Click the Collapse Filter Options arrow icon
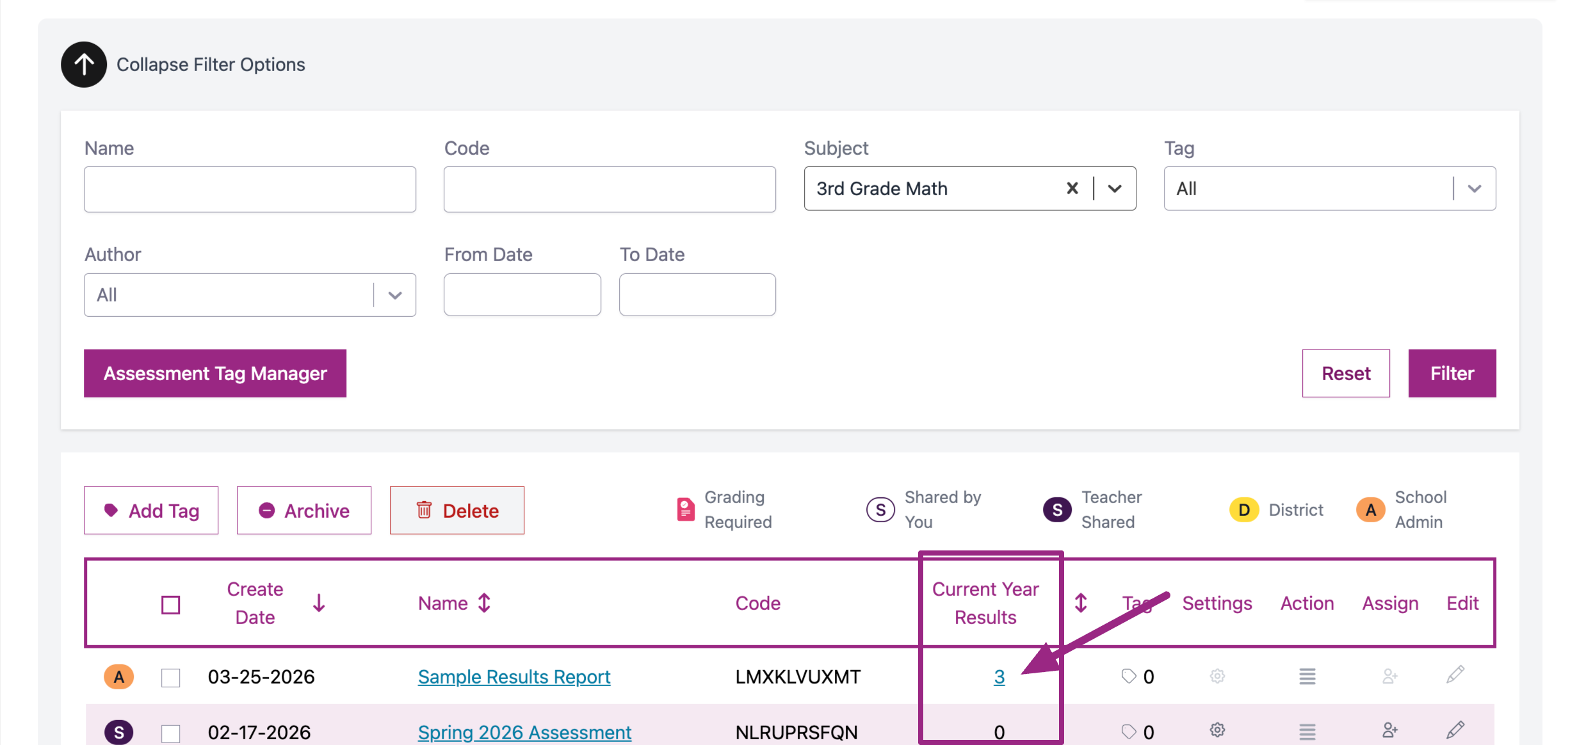The height and width of the screenshot is (745, 1584). point(84,65)
